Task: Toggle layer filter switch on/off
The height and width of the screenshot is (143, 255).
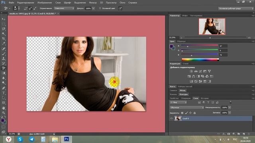Action: point(230,102)
